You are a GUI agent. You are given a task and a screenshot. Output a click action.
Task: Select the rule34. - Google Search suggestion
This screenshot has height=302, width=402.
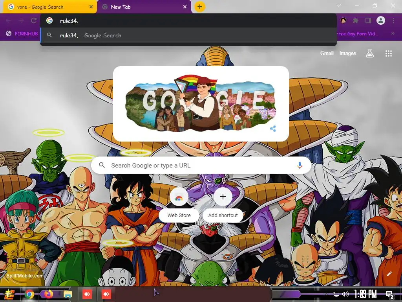pos(188,35)
